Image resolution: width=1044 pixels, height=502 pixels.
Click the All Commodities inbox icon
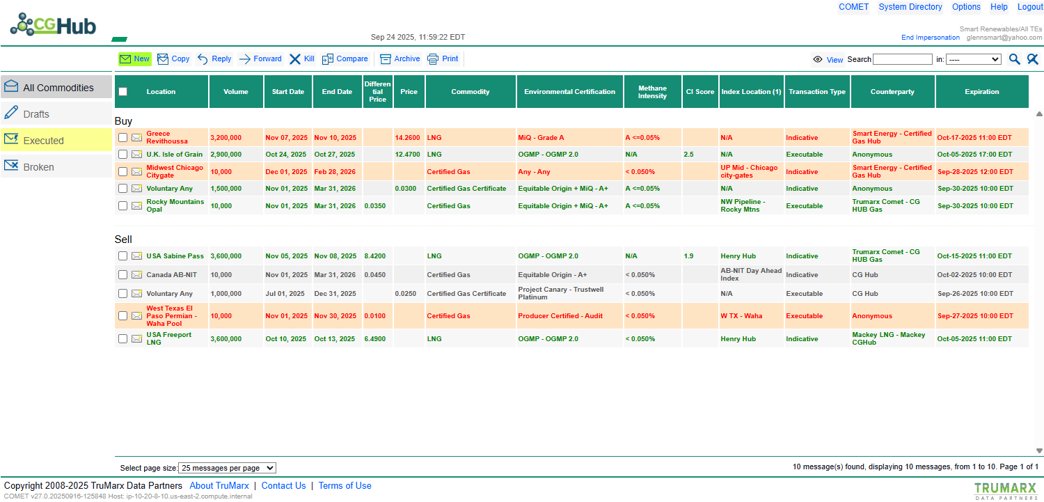tap(11, 86)
